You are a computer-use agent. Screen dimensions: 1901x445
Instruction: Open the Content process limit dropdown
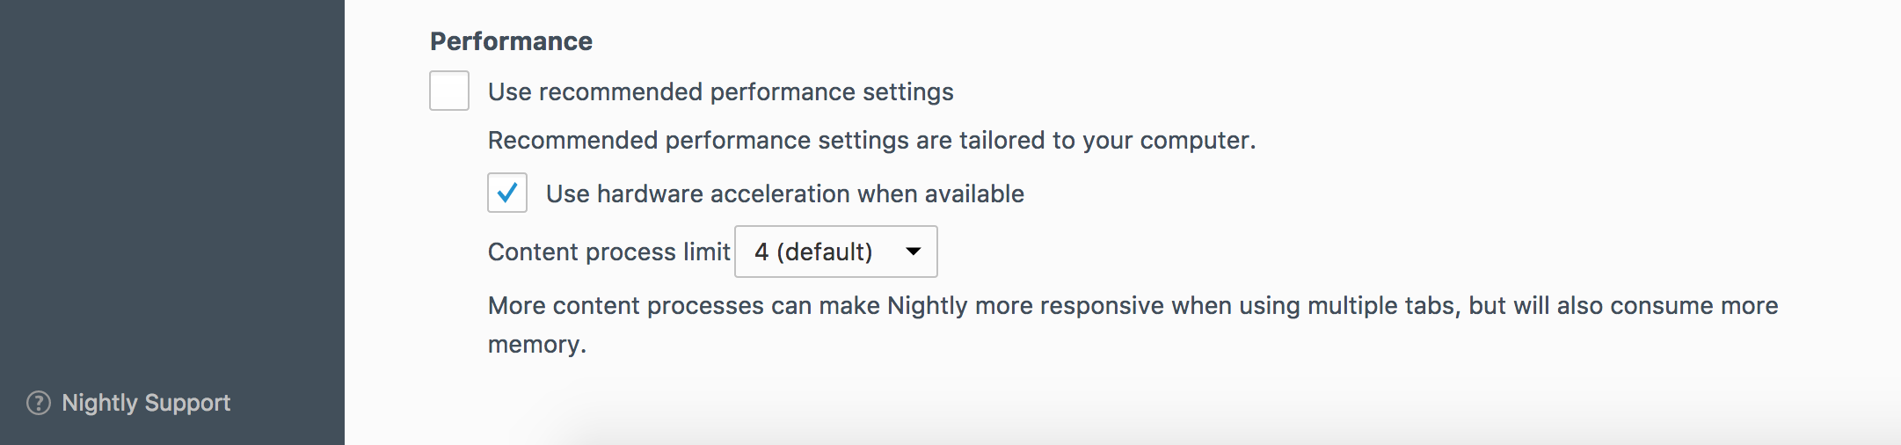point(835,252)
